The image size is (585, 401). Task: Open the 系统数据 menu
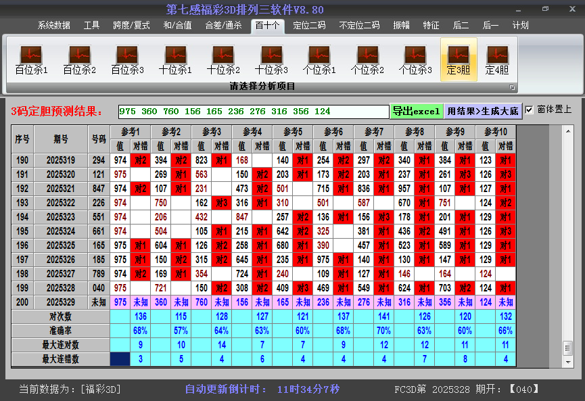coord(53,25)
